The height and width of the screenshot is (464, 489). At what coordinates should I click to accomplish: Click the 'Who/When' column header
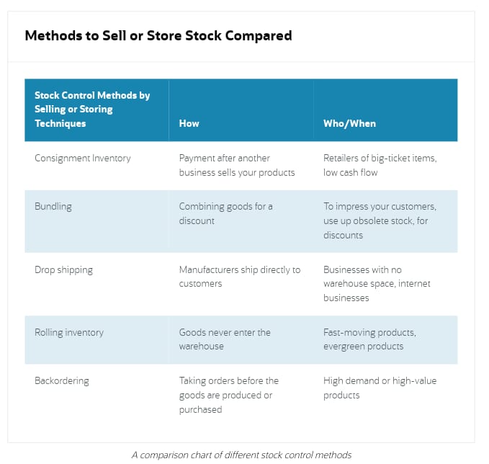click(349, 124)
